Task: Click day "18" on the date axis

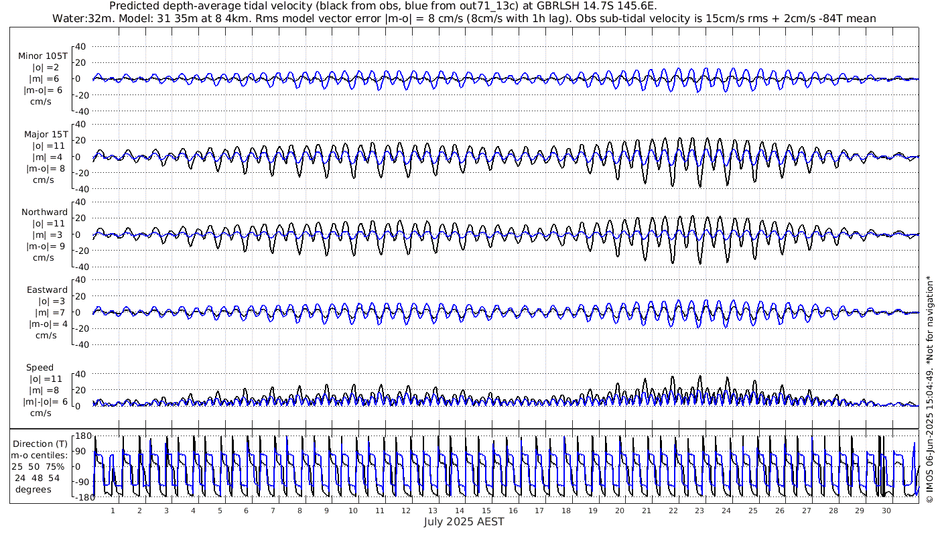Action: tap(566, 511)
